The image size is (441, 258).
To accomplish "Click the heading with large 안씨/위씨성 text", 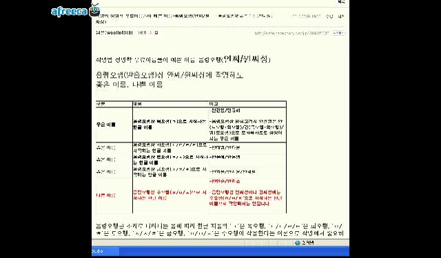I will [x=183, y=59].
